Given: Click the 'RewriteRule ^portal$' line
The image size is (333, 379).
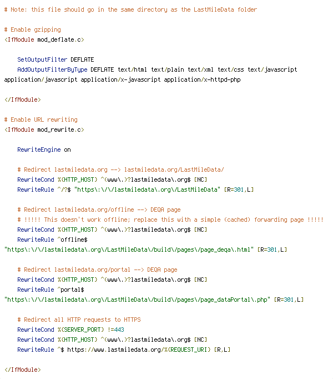Looking at the screenshot, I should 51,290.
